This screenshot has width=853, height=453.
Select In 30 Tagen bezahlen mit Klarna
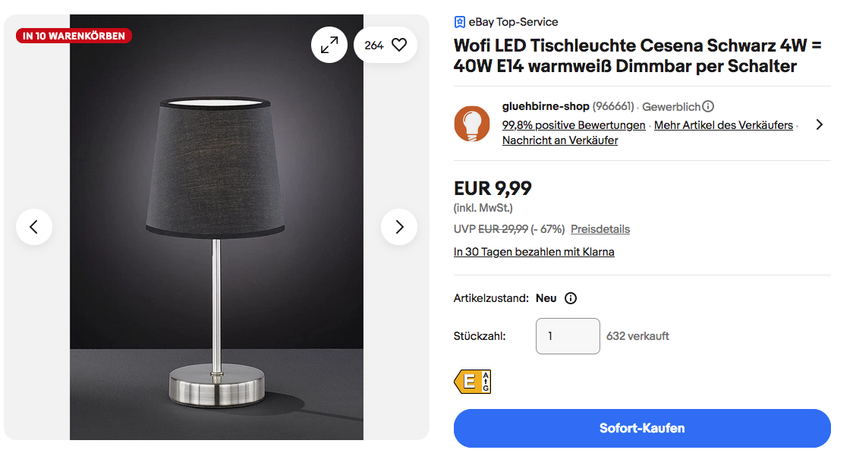coord(534,252)
